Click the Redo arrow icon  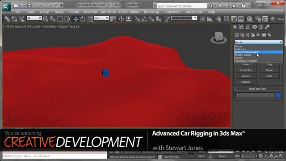(x=46, y=5)
